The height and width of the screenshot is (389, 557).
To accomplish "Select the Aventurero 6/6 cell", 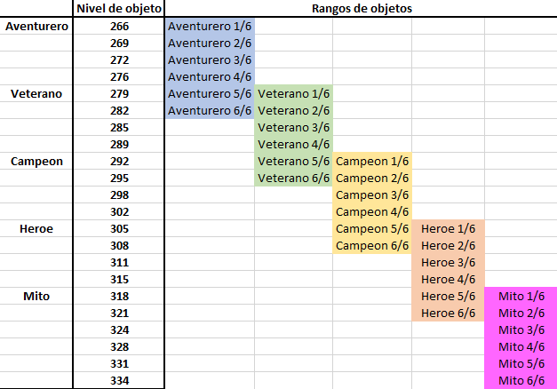I will tap(210, 111).
